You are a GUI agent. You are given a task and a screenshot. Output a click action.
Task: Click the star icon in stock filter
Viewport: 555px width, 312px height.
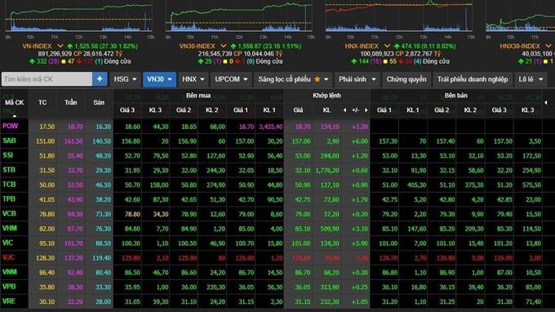coord(317,79)
